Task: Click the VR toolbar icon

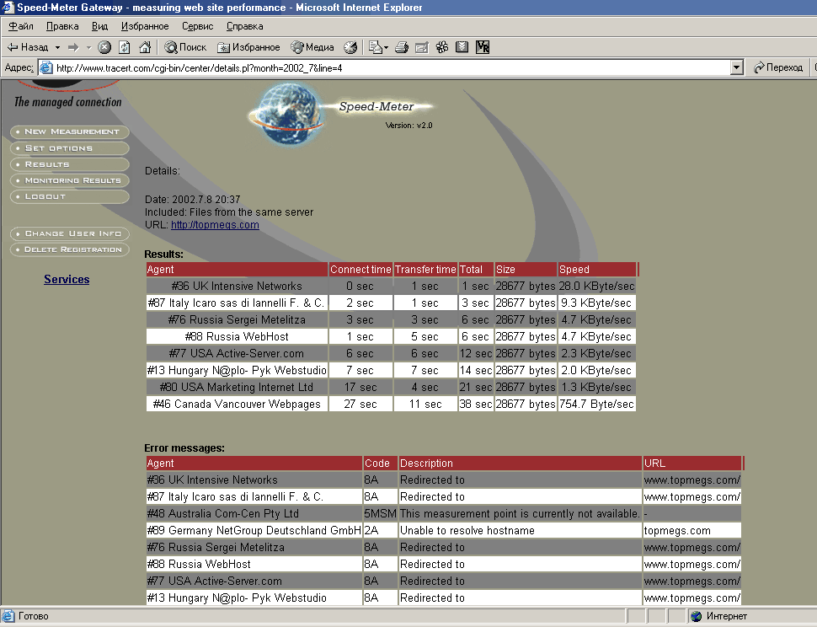Action: 483,47
